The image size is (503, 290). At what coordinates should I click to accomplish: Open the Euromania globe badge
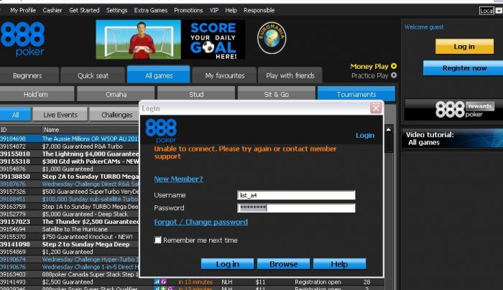[x=272, y=38]
